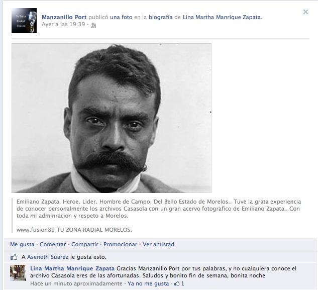Click 'Me gusta' on the post
This screenshot has width=318, height=290.
coord(22,244)
